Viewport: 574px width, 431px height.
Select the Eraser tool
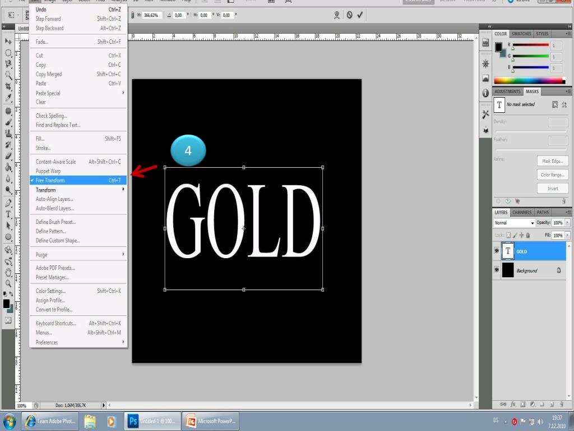[8, 156]
